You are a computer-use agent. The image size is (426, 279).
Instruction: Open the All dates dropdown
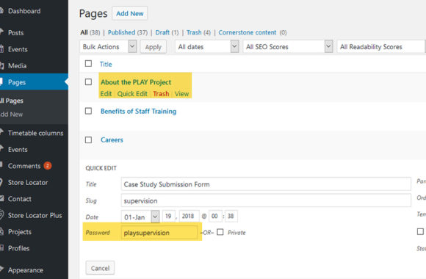pyautogui.click(x=207, y=47)
